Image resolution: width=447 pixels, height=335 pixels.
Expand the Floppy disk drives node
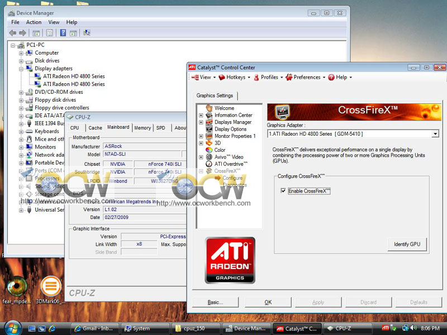point(21,100)
